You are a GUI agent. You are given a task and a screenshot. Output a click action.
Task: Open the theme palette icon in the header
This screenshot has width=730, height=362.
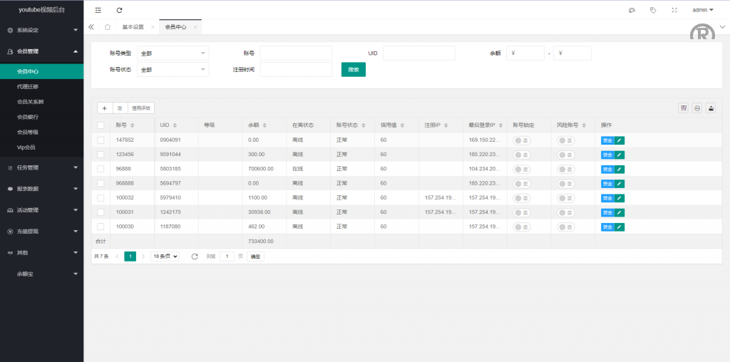click(632, 10)
